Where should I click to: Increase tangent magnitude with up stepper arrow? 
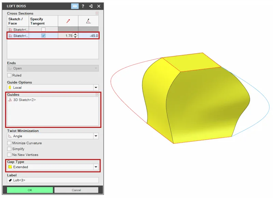[x=75, y=34]
